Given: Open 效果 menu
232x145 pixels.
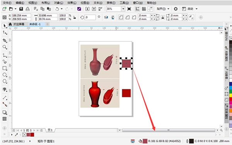Looking at the screenshot, I should click(72, 3).
